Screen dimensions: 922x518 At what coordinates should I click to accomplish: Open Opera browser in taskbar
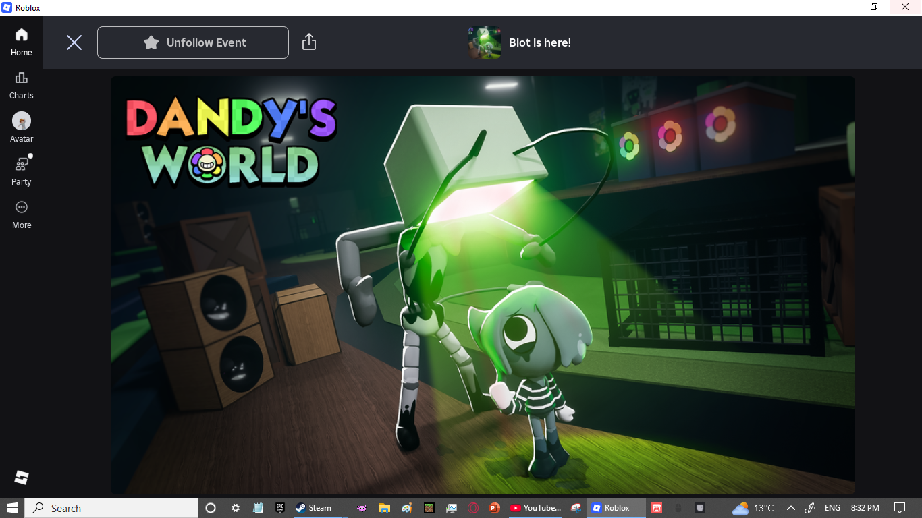pos(473,508)
